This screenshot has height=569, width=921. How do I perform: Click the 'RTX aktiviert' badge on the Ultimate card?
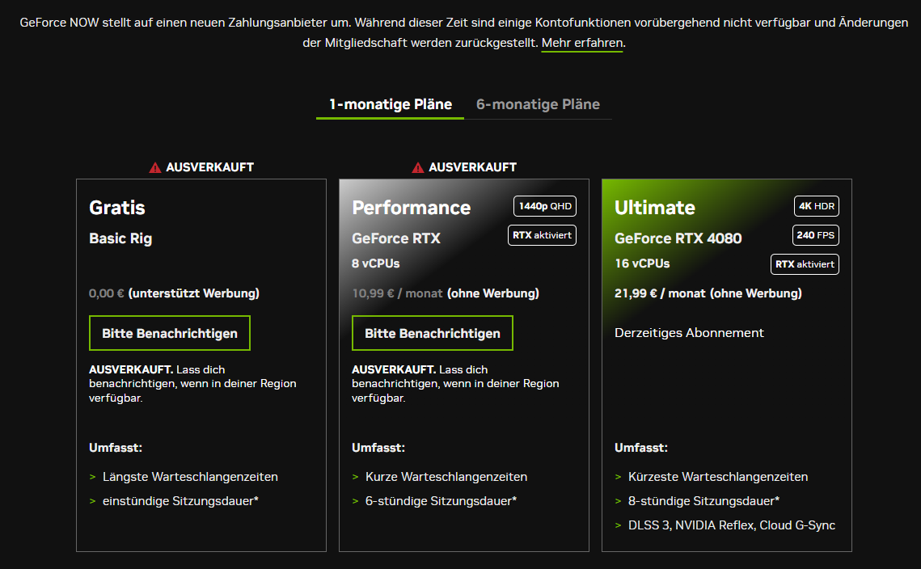pos(805,264)
